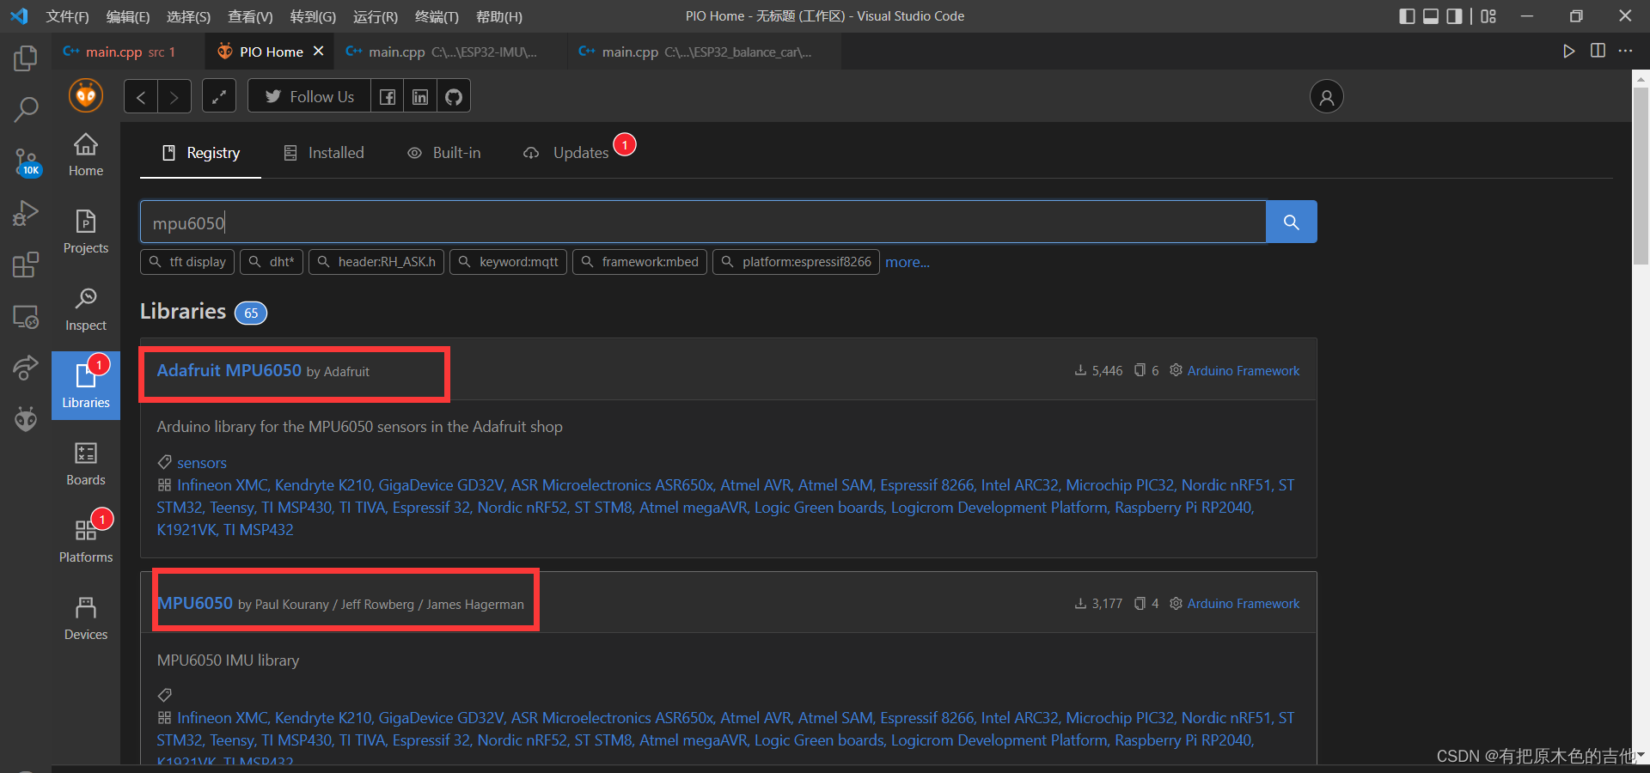The width and height of the screenshot is (1650, 773).
Task: Click the 'sensors' keyword tag link
Action: point(202,463)
